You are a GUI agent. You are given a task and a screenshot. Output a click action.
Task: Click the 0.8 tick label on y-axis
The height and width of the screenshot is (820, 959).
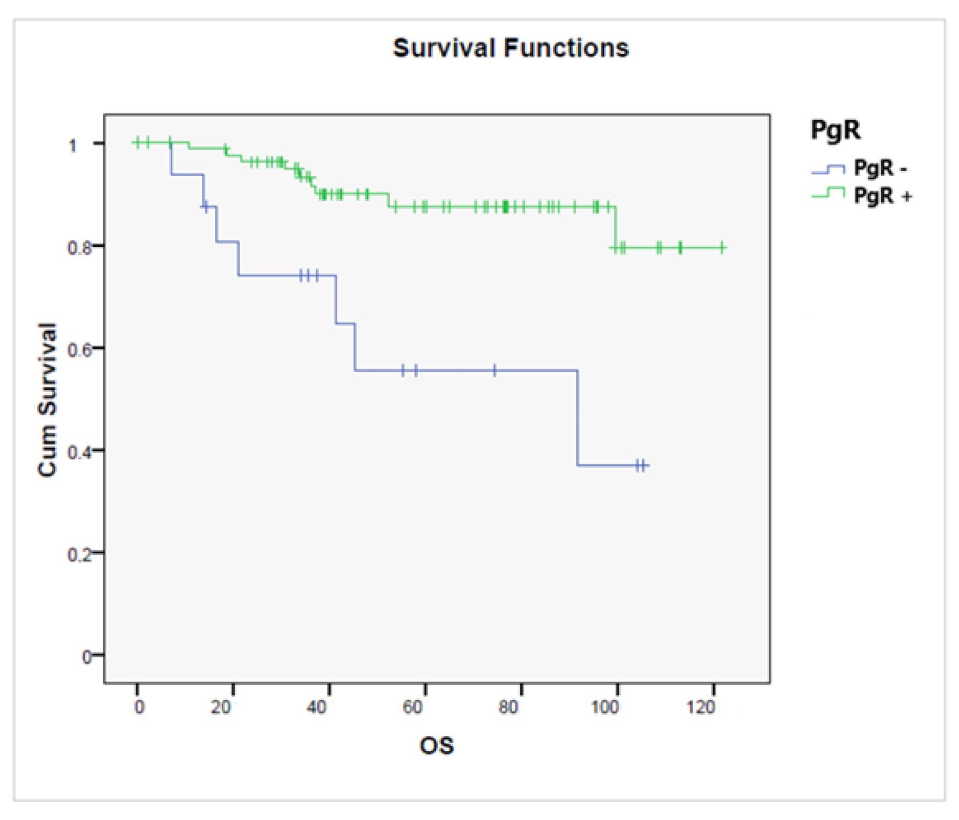coord(78,247)
